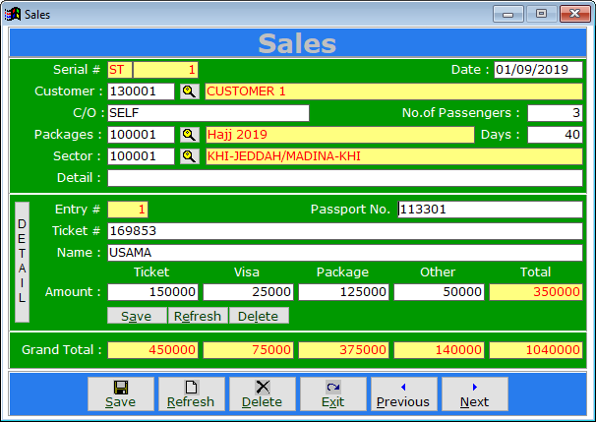Click the KHI-JEDDAH/MADINA-KHI sector description
This screenshot has height=422, width=596.
coord(394,156)
